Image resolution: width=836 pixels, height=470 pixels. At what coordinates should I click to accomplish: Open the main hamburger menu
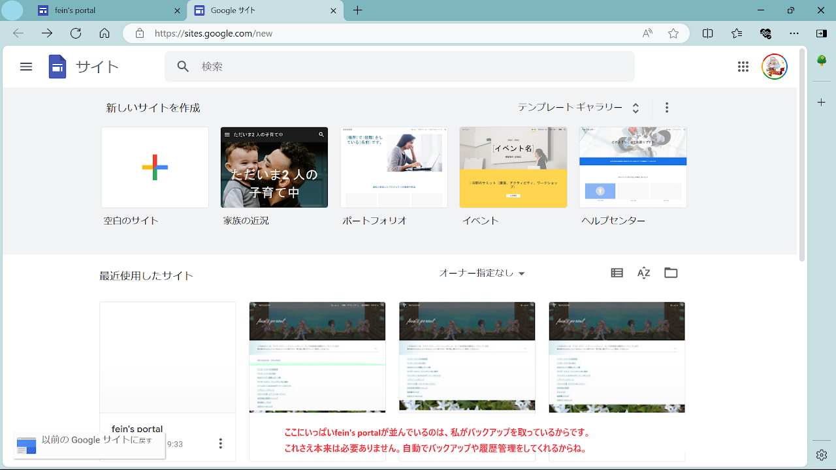pos(26,67)
